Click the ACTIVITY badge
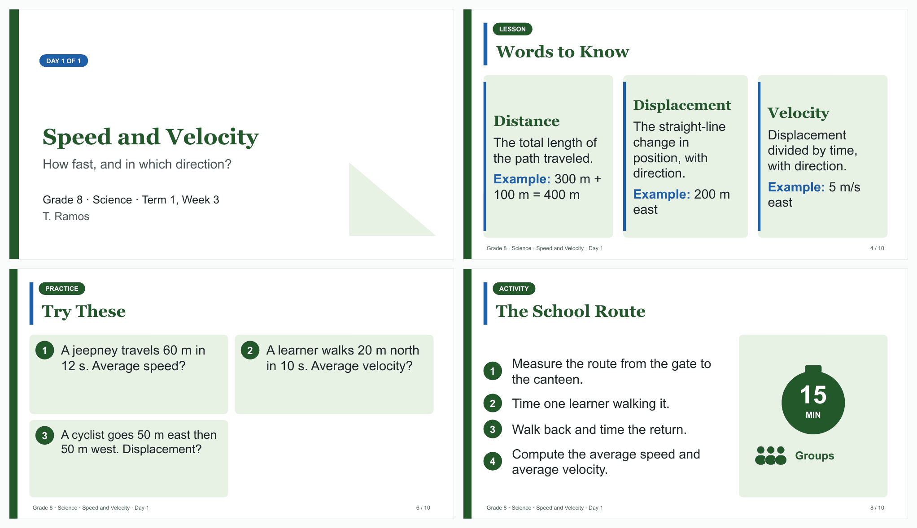 point(514,289)
